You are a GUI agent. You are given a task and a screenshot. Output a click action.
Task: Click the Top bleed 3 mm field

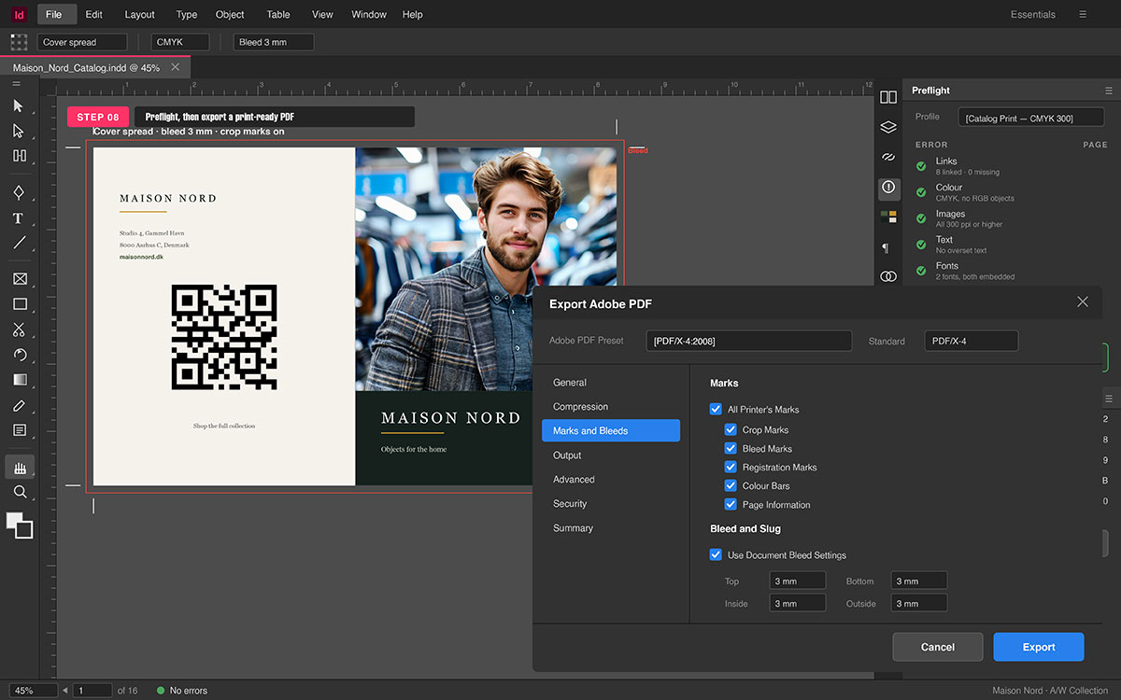click(798, 581)
